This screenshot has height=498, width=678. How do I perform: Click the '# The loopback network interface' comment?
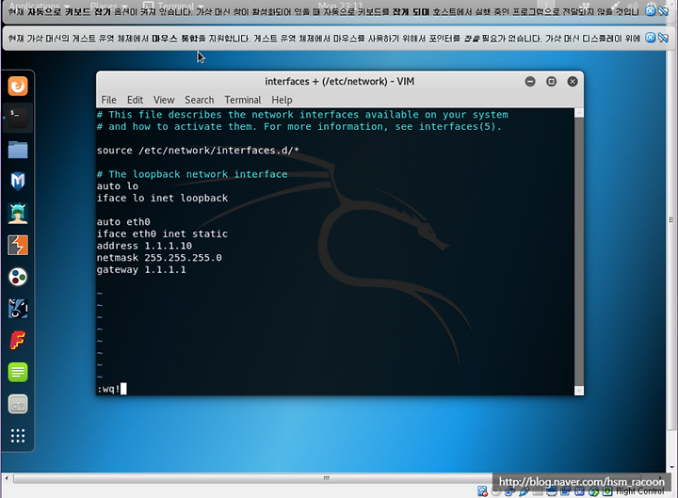coord(192,174)
